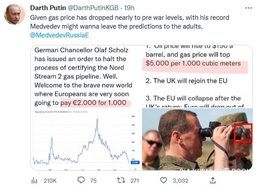The image size is (259, 187).
Task: Click the 213K views count
Action: tap(50, 180)
